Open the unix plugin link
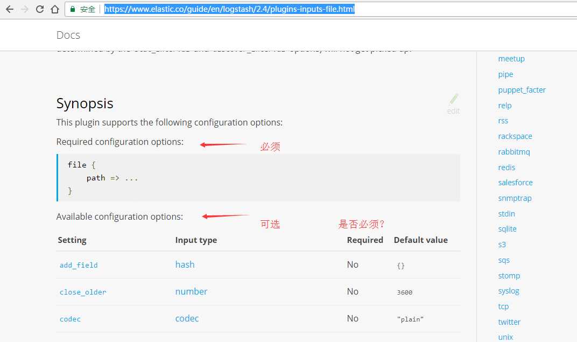 505,337
